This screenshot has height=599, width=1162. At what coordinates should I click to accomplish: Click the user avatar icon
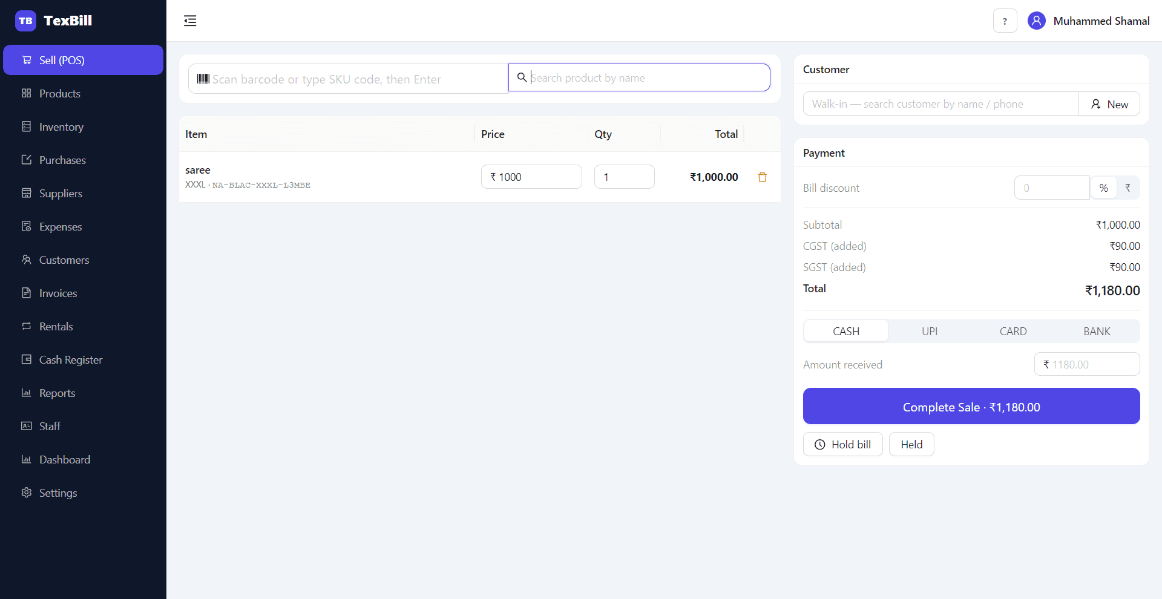coord(1036,21)
